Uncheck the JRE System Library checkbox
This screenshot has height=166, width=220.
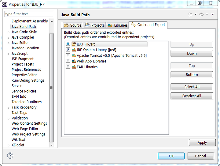(68, 50)
